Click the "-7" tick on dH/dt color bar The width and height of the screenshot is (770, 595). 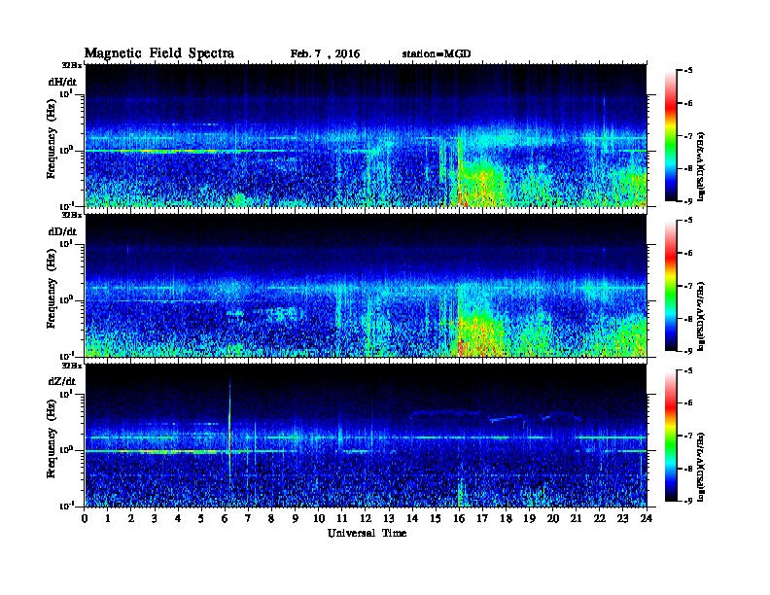(688, 136)
